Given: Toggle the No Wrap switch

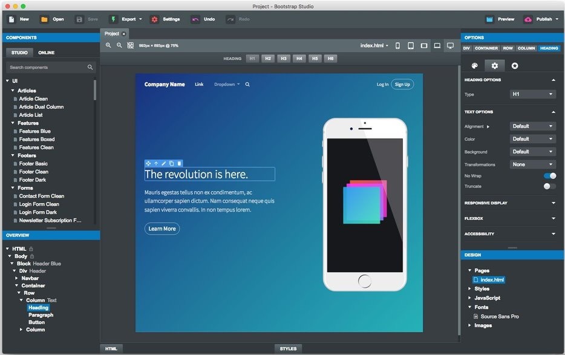Looking at the screenshot, I should (x=550, y=176).
